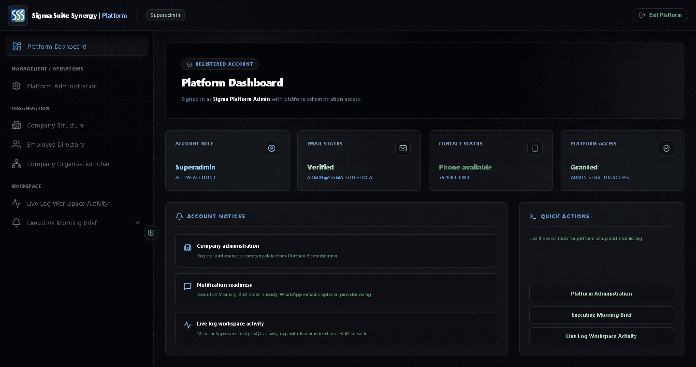Click the Live Log Workspace Activity quick action button
Screen dimensions: 696x367
601,336
